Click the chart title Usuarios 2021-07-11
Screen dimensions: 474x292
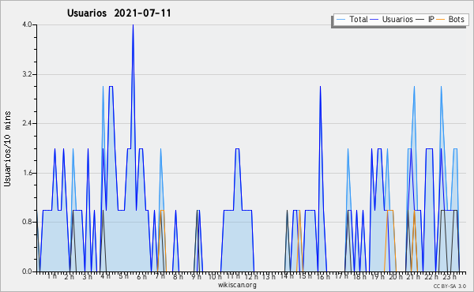(119, 13)
